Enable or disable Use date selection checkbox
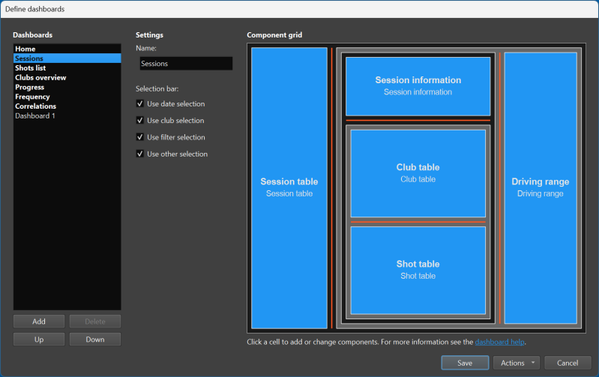599x377 pixels. (139, 104)
